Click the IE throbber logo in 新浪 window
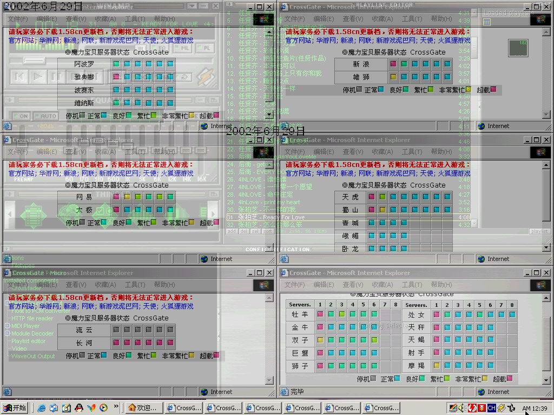The image size is (554, 415). click(x=540, y=19)
